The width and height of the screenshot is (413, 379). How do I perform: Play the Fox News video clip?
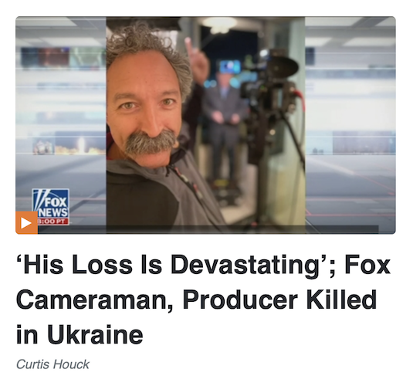pos(26,223)
